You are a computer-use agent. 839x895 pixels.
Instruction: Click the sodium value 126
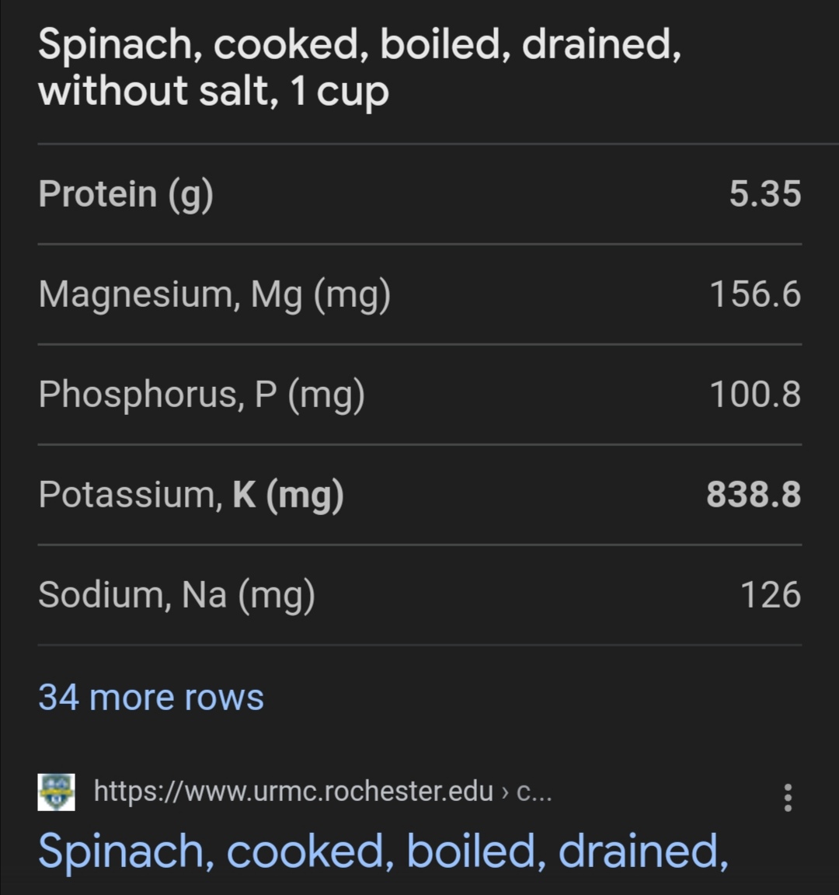[771, 595]
